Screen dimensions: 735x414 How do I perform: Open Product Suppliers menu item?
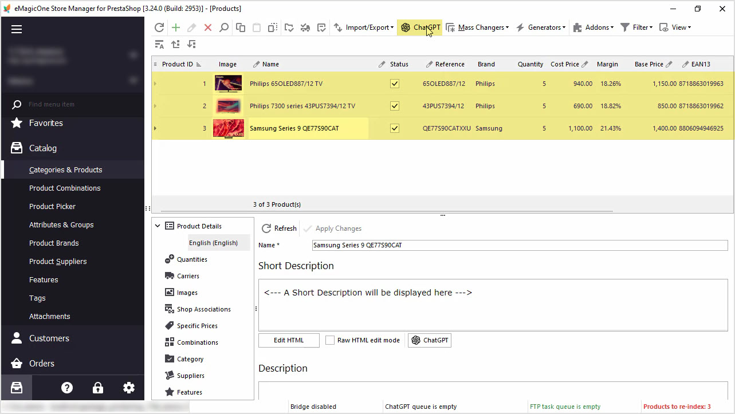tap(58, 262)
